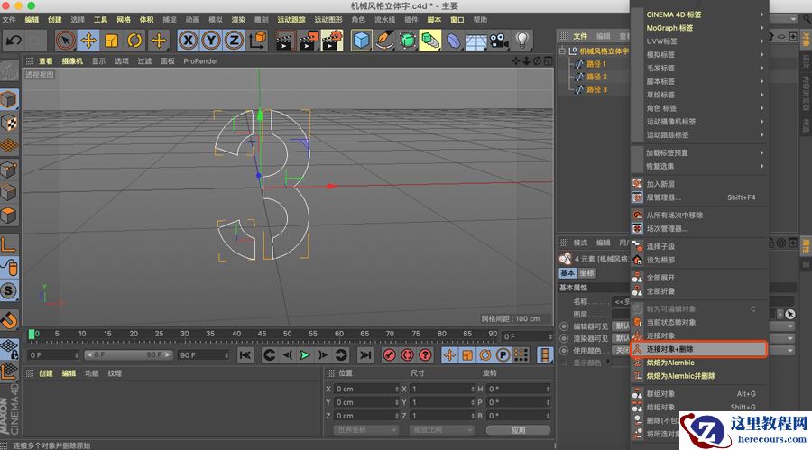
Task: Expand CINEMA 4D 标签 submenu
Action: 698,14
